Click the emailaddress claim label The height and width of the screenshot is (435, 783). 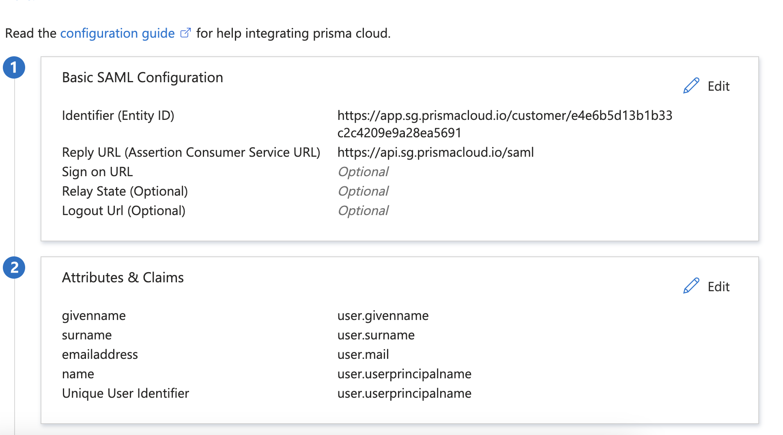pyautogui.click(x=100, y=355)
